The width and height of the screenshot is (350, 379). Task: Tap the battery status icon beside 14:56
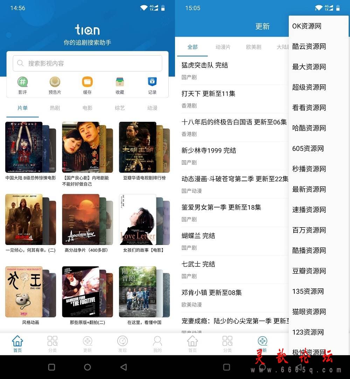coord(163,8)
